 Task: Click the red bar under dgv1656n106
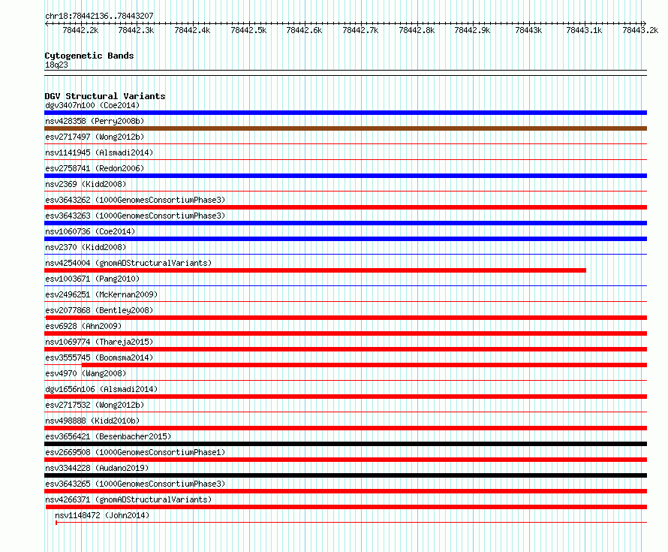point(345,397)
